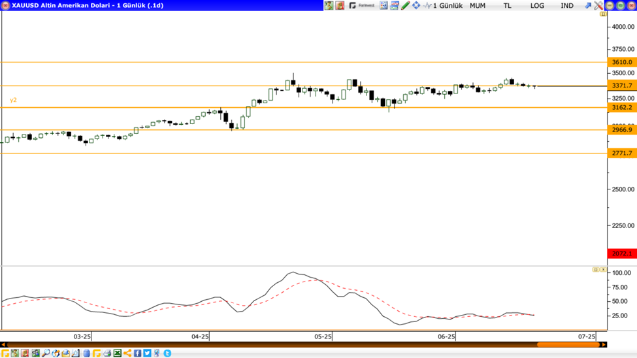
Task: Open the IND indicators list
Action: click(x=567, y=5)
